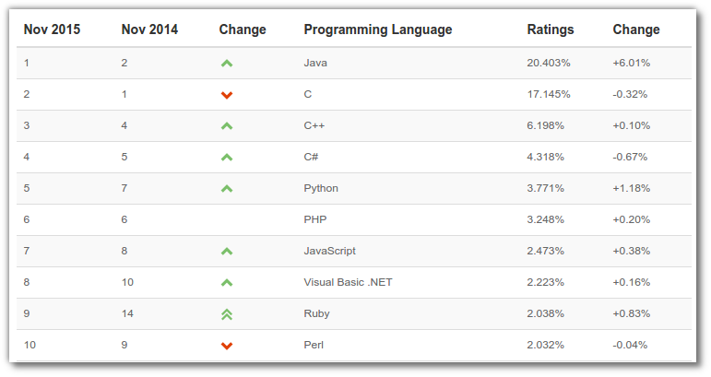Click Ruby's Nov 2014 rank 14
Image resolution: width=711 pixels, height=377 pixels.
click(x=127, y=313)
